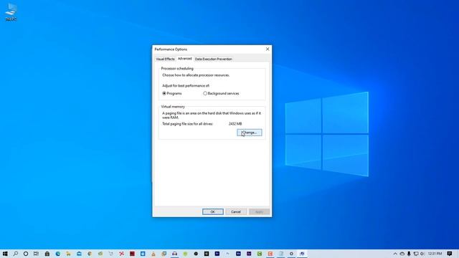Open the headphones app taskbar icon
Viewport: 459px width, 258px height.
(174, 254)
